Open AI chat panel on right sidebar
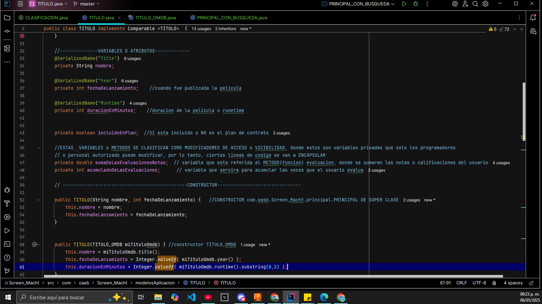This screenshot has width=542, height=304. tap(533, 31)
